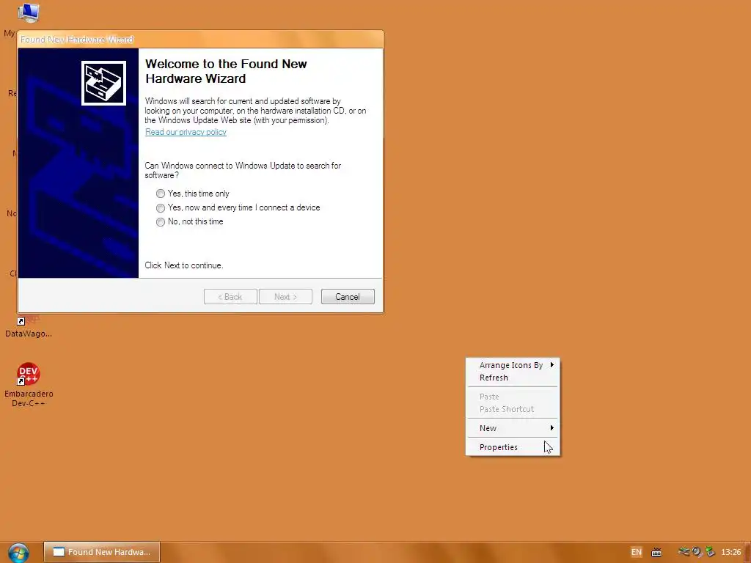
Task: Open the 'Read our privacy policy' link
Action: click(186, 132)
